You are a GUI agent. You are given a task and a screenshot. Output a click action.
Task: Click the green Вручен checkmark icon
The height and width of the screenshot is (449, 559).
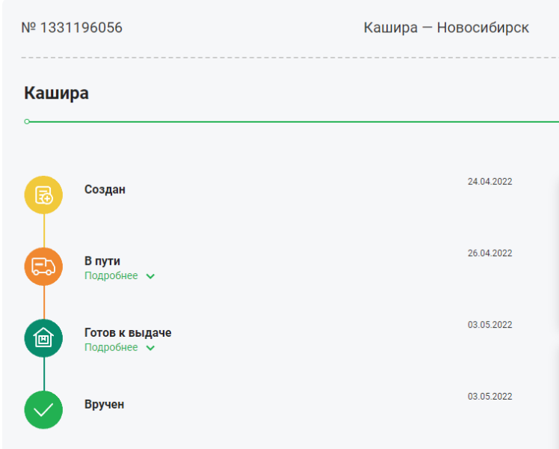(43, 410)
